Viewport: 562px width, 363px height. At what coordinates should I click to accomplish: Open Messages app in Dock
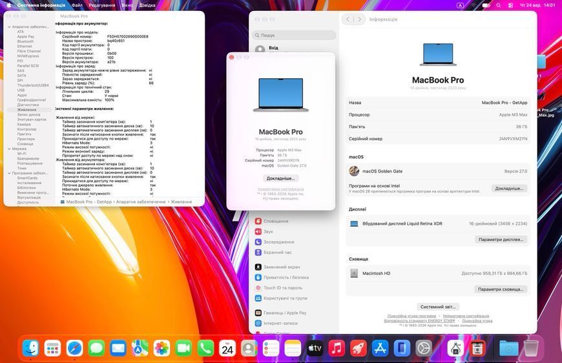[96, 348]
